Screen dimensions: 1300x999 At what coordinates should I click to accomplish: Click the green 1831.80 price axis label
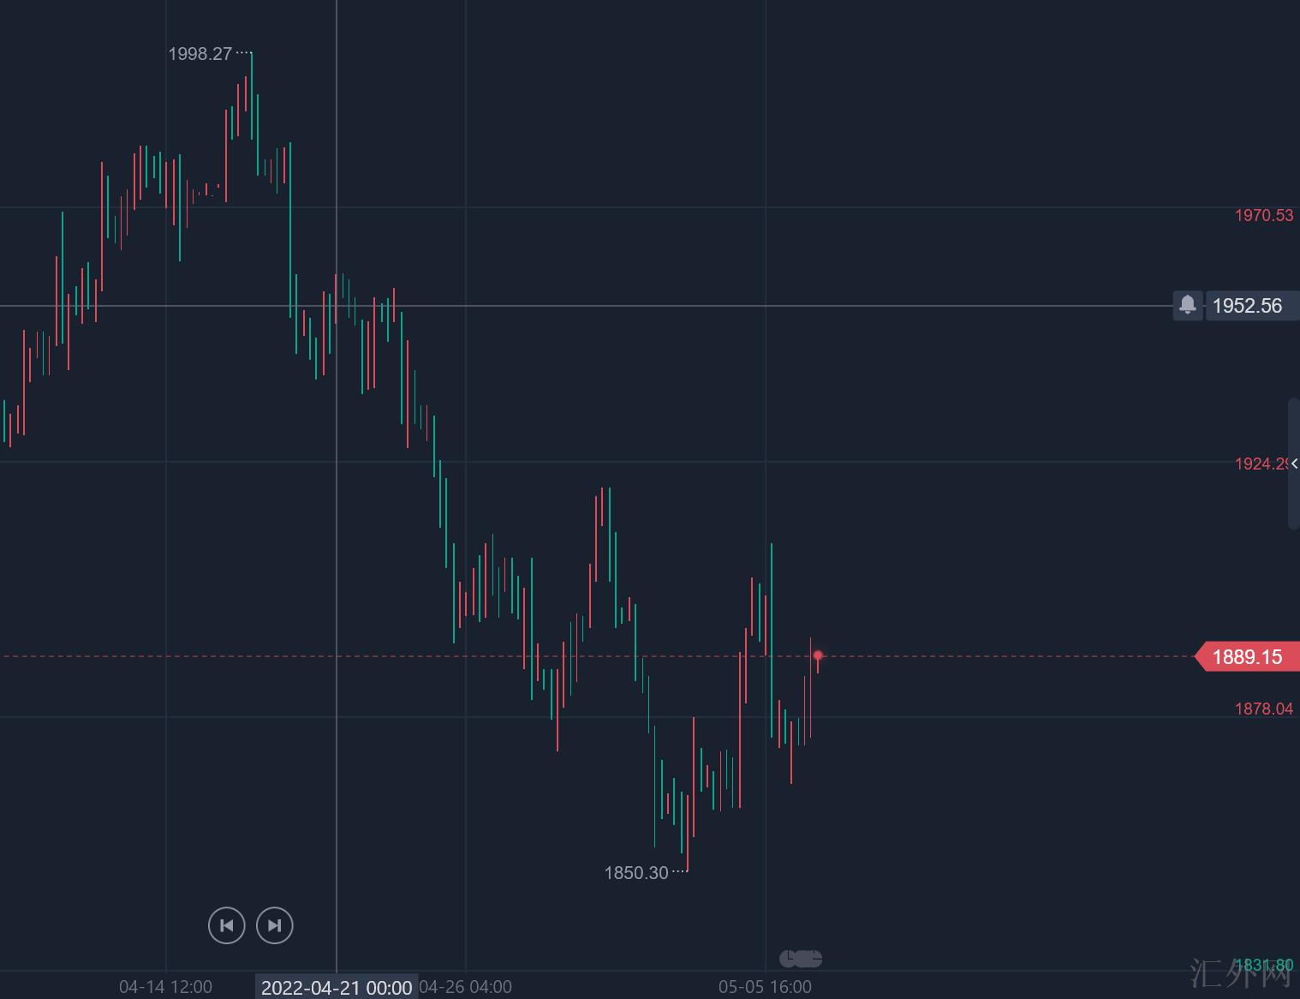tap(1263, 966)
